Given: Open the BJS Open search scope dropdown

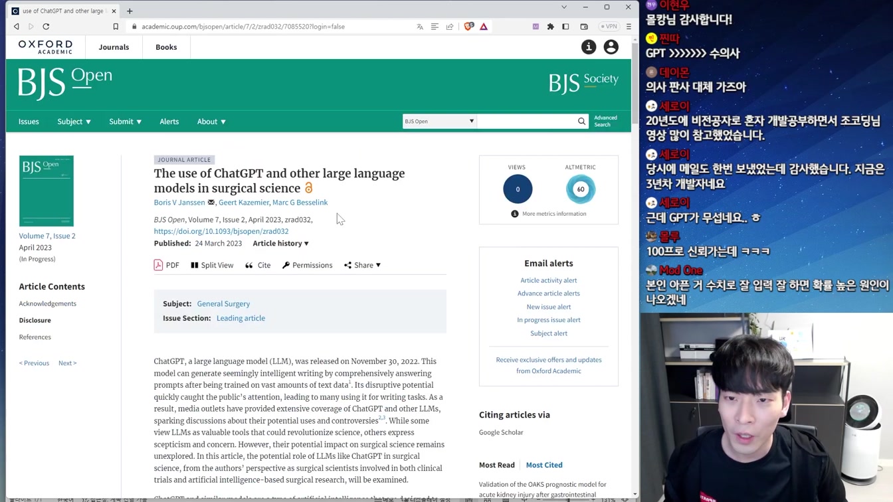Looking at the screenshot, I should pyautogui.click(x=439, y=122).
